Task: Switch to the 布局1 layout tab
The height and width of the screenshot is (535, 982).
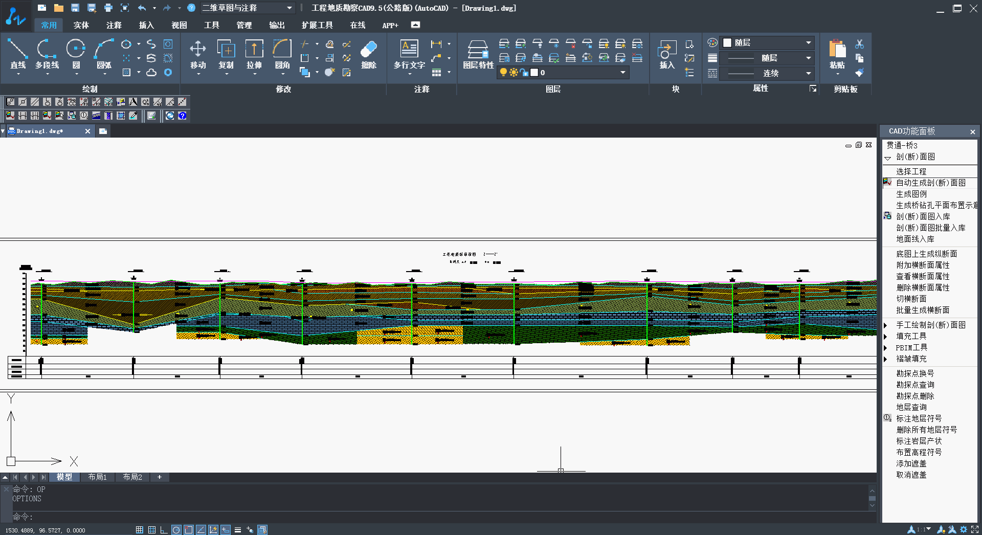Action: [97, 477]
